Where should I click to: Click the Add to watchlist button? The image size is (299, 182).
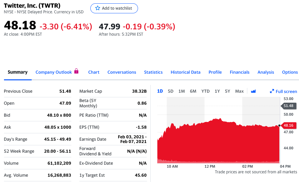(x=114, y=8)
